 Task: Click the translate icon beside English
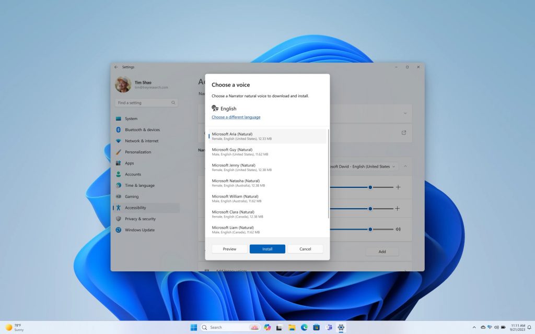coord(214,108)
